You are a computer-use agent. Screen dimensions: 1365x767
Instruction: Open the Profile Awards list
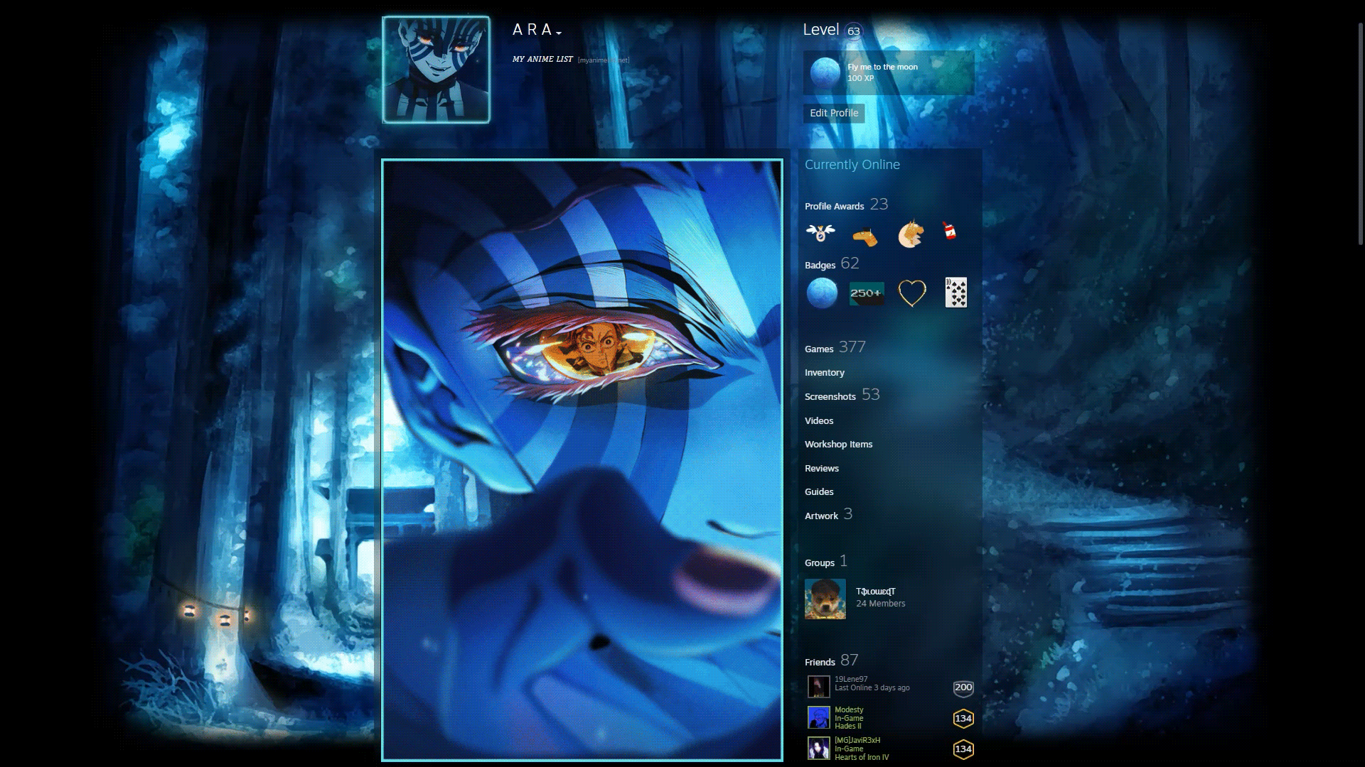[846, 205]
